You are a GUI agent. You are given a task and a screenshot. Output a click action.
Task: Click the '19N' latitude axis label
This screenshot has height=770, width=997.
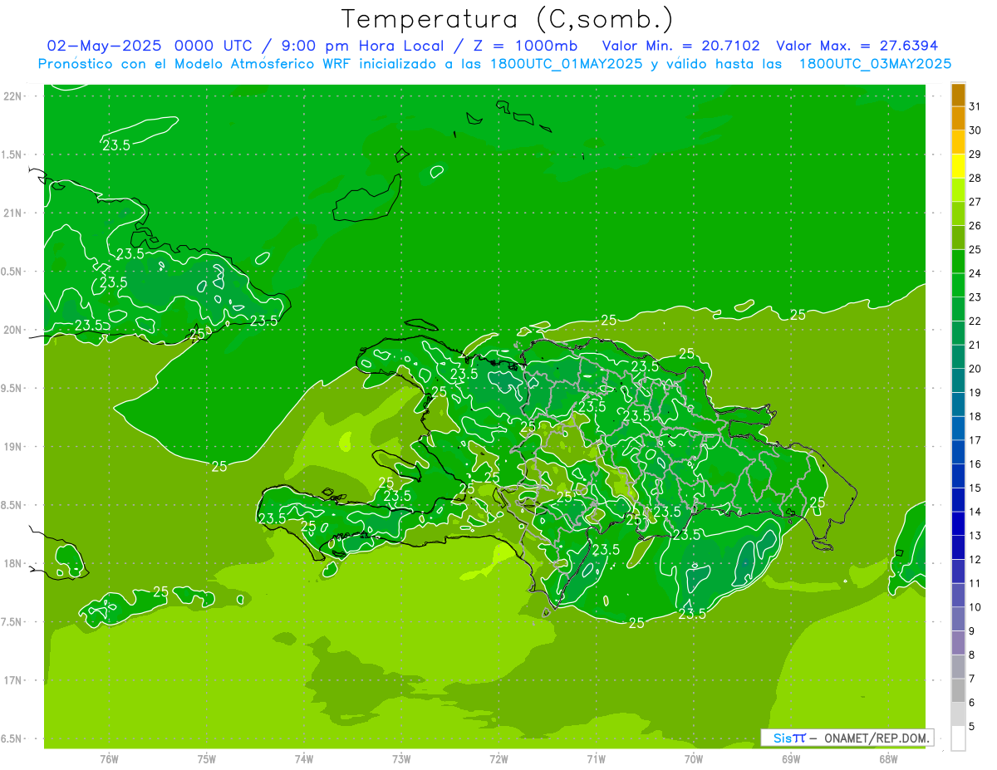pos(12,447)
